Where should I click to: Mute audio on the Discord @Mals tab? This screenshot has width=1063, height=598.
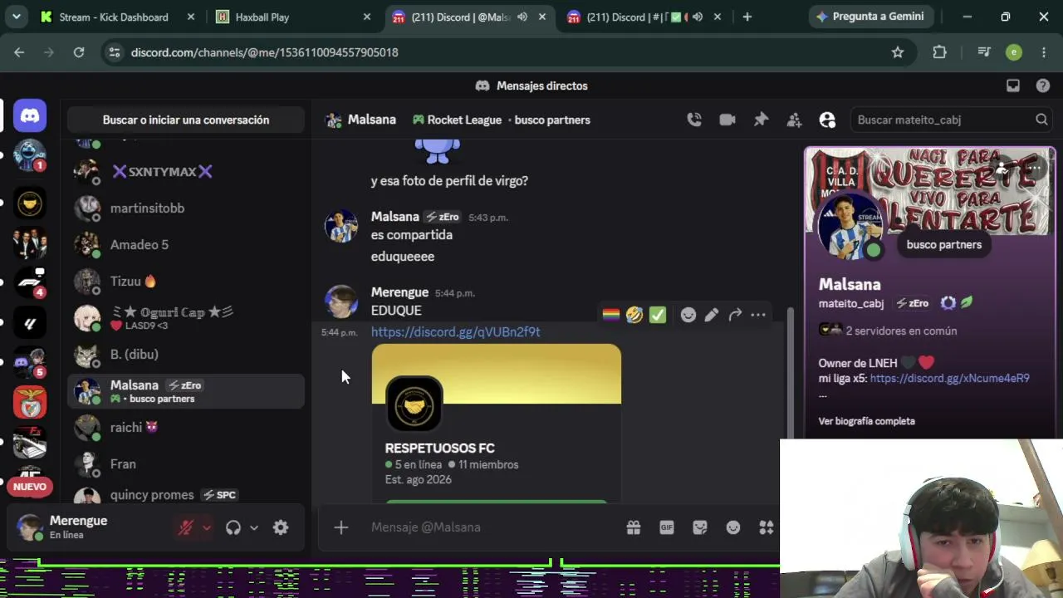pyautogui.click(x=522, y=17)
